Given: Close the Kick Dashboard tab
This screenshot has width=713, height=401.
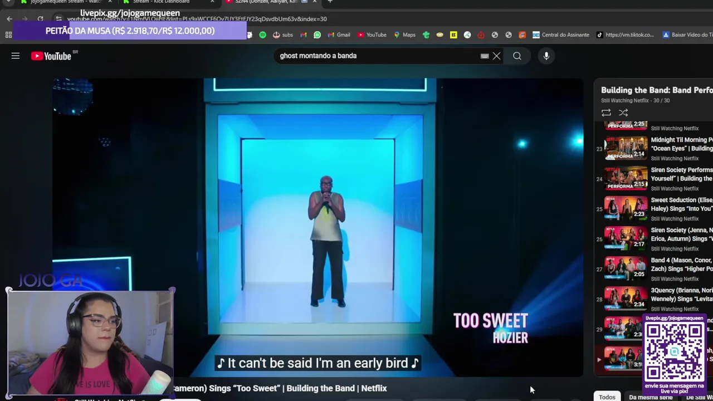Looking at the screenshot, I should point(212,2).
